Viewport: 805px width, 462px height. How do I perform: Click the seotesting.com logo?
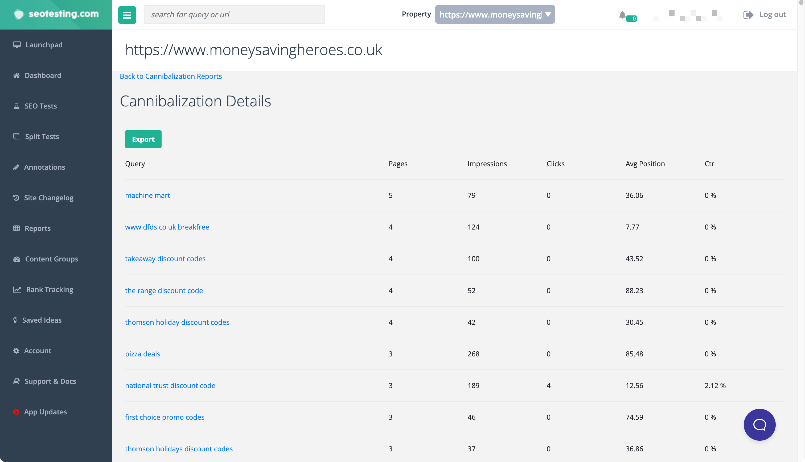pos(55,14)
